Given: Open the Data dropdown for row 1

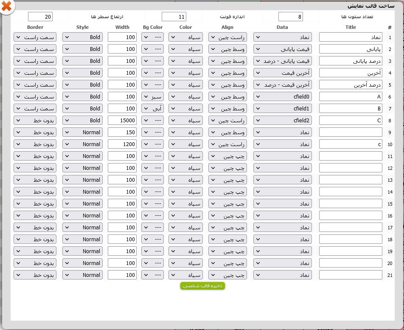Looking at the screenshot, I should pos(282,37).
